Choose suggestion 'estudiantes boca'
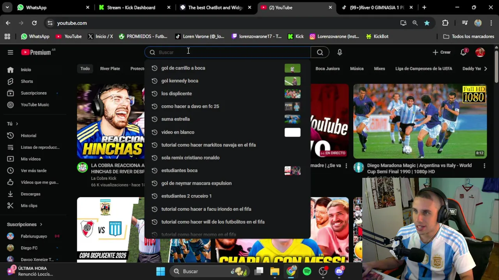Viewport: 499px width, 280px height. tap(227, 170)
